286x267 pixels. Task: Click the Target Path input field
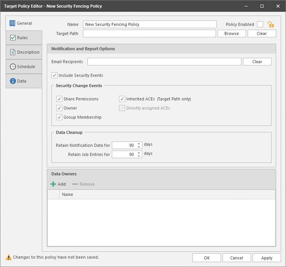click(x=149, y=33)
